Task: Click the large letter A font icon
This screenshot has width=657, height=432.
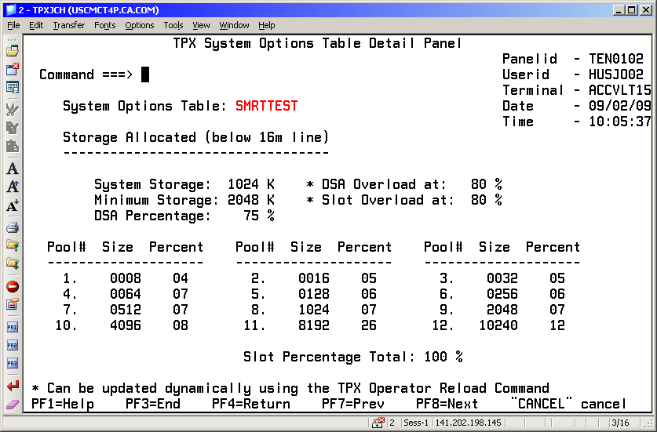Action: click(x=13, y=169)
